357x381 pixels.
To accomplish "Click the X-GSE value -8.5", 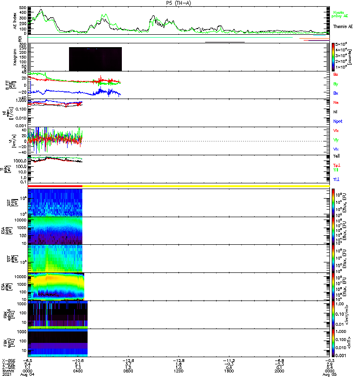I will pos(28,361).
